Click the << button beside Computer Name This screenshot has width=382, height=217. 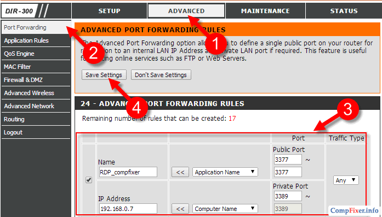180,208
